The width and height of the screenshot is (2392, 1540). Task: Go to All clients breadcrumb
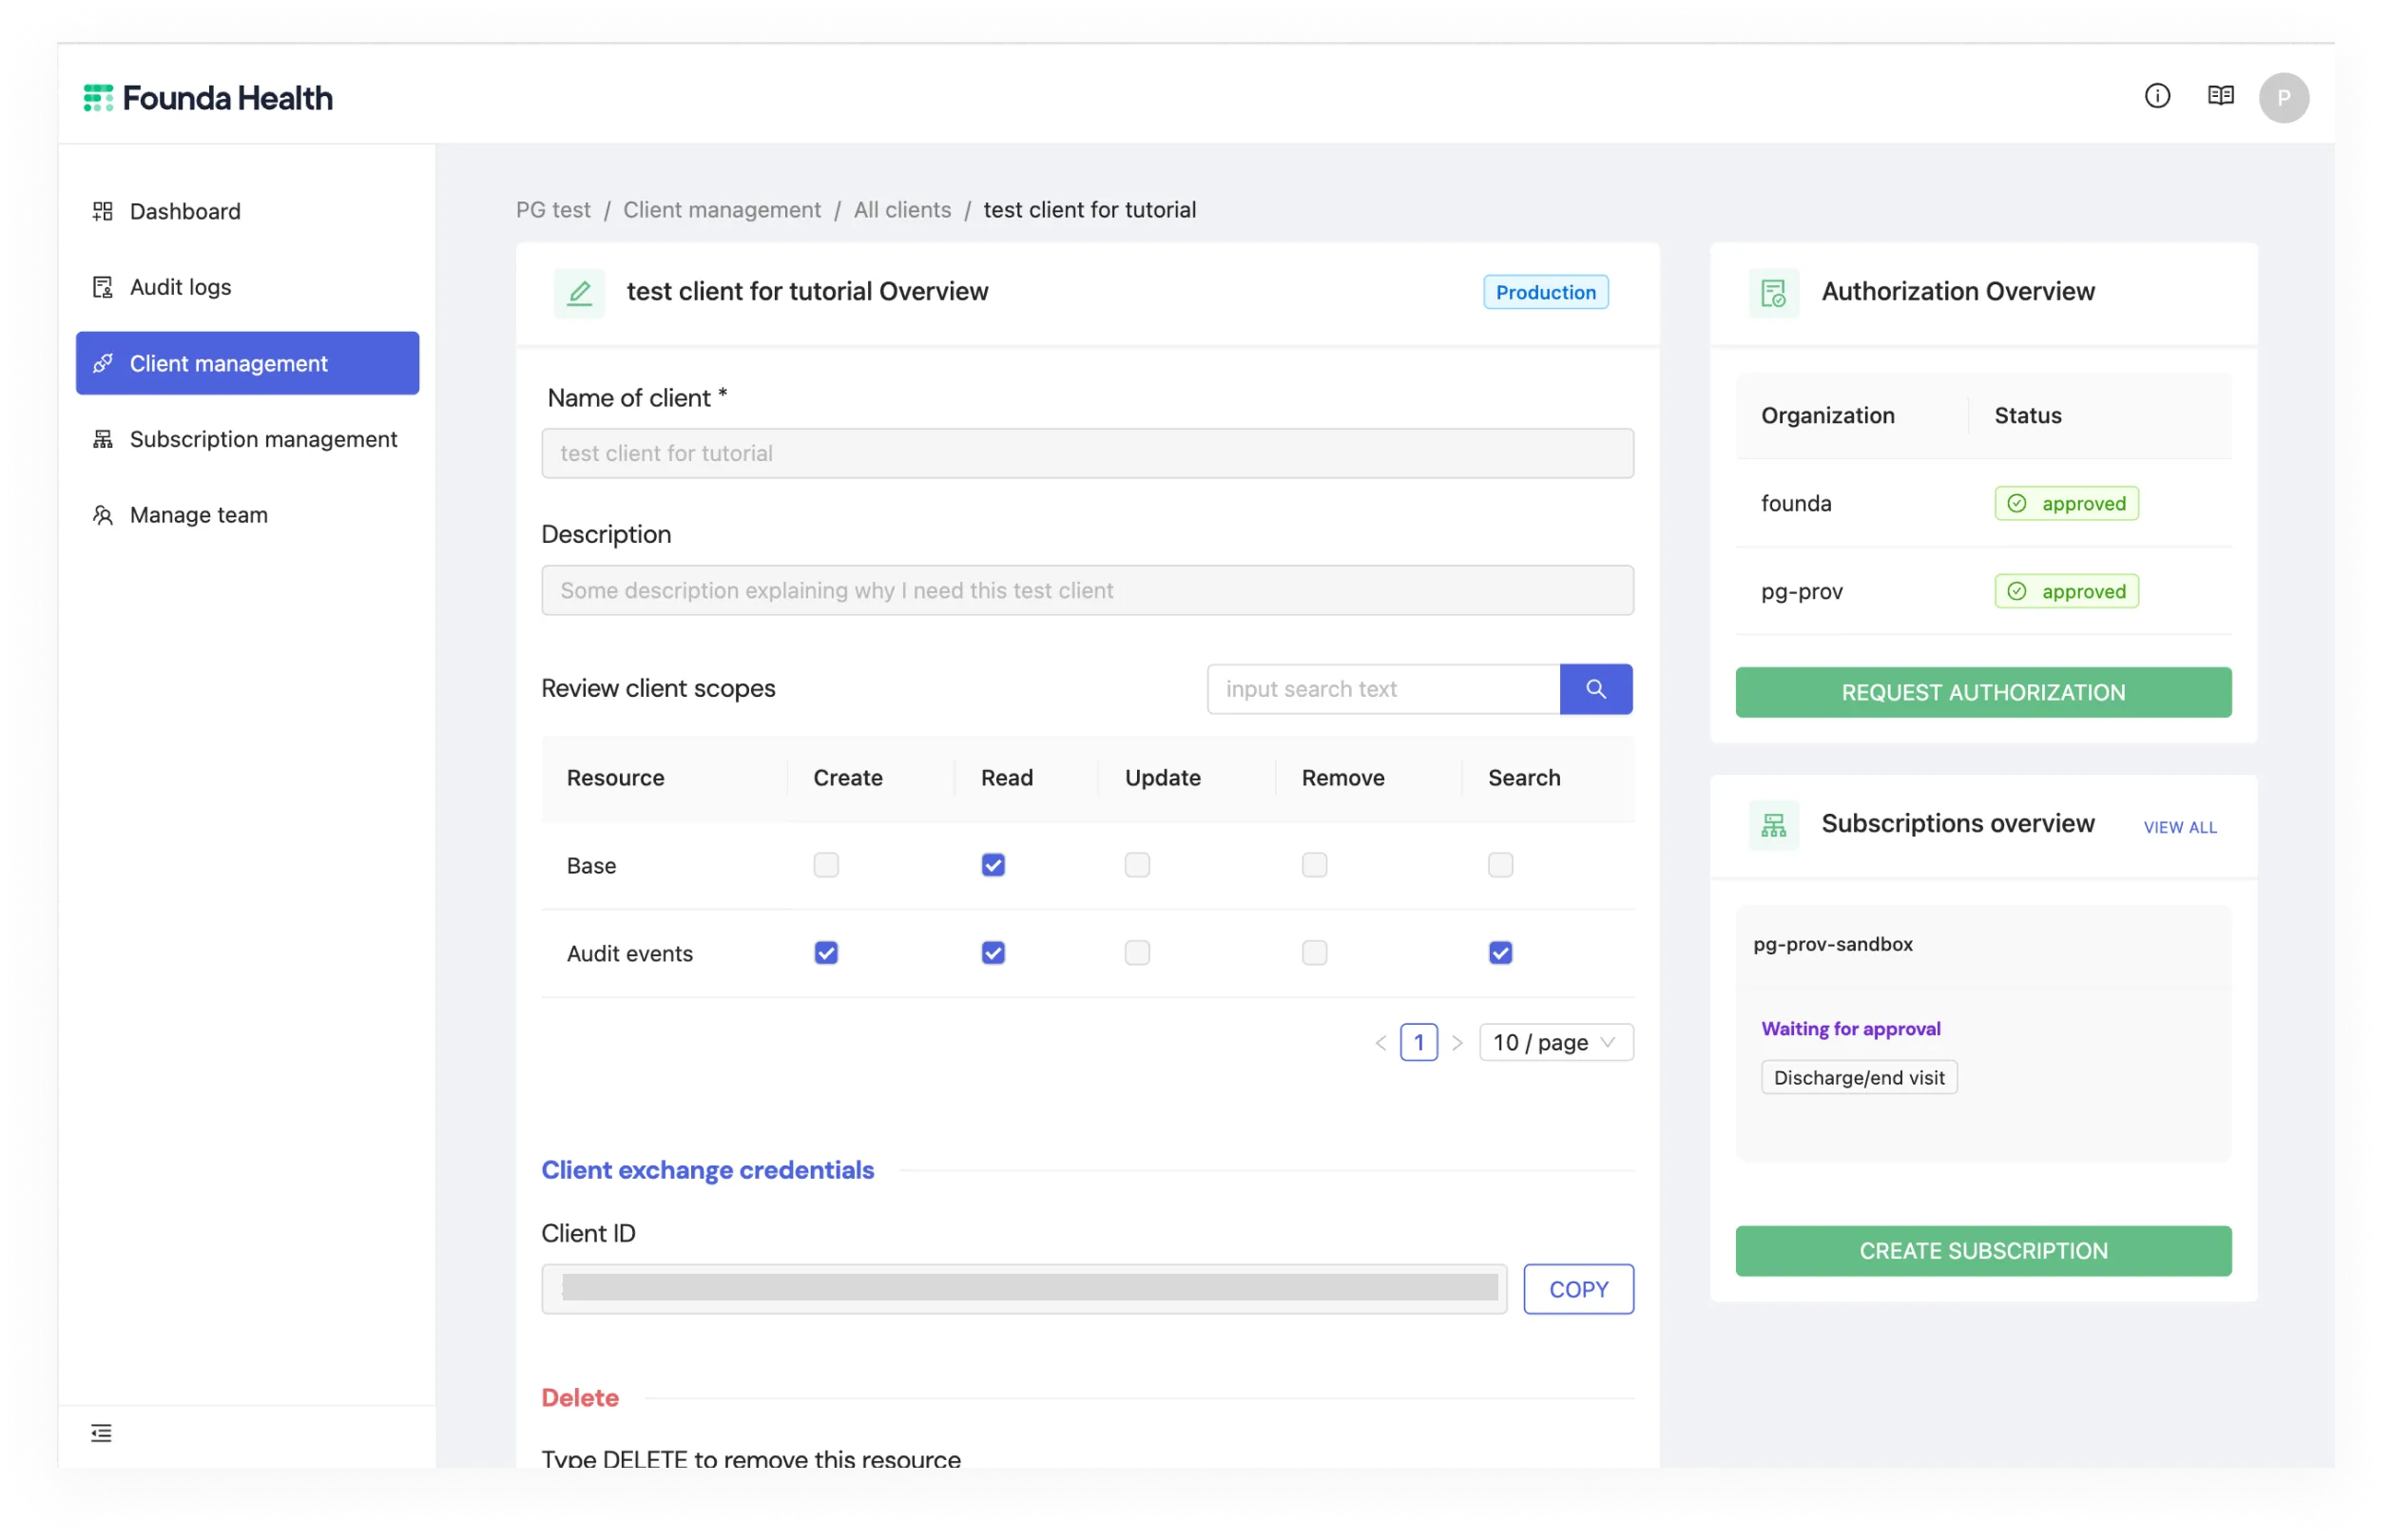point(902,210)
